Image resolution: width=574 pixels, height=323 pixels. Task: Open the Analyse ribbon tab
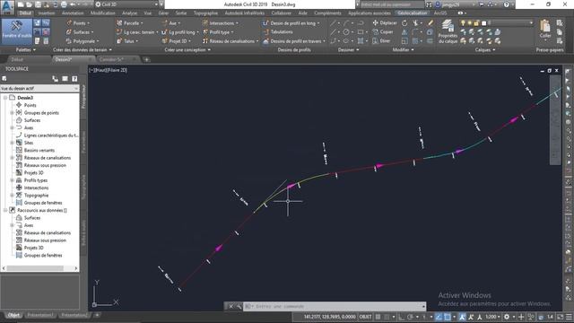point(129,13)
